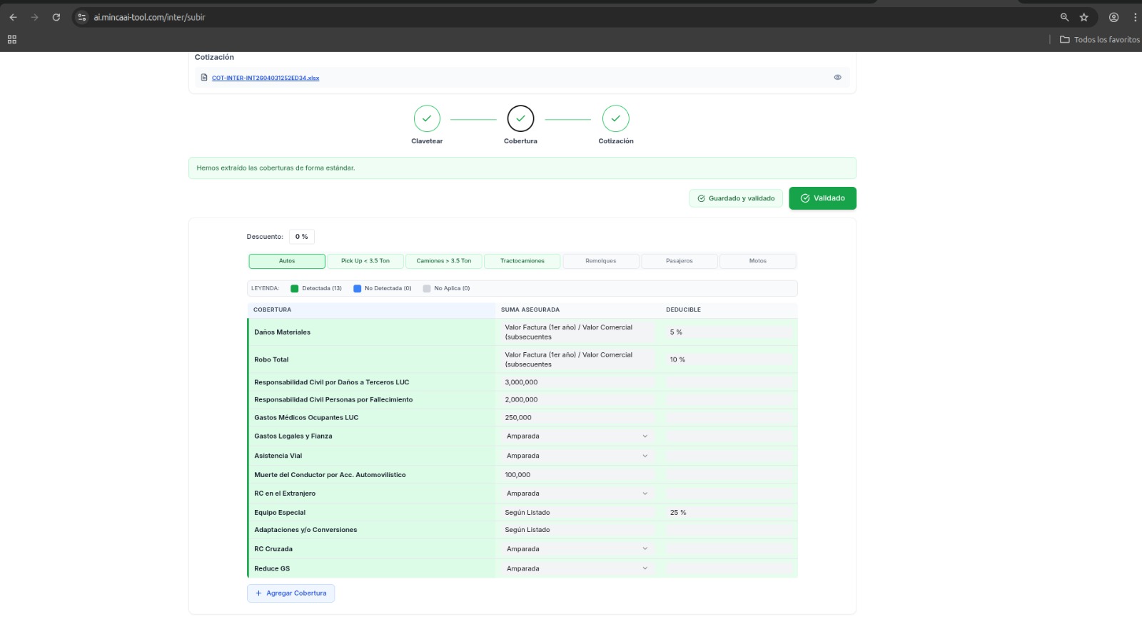Click the zoom magnifier icon in address bar
Screen dimensions: 1142x624
point(1064,17)
